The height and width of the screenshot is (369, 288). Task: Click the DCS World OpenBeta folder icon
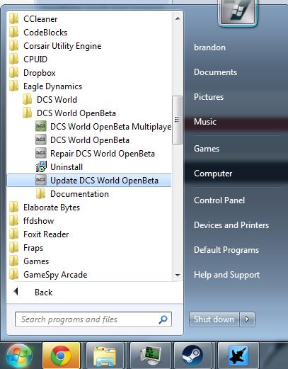[27, 113]
